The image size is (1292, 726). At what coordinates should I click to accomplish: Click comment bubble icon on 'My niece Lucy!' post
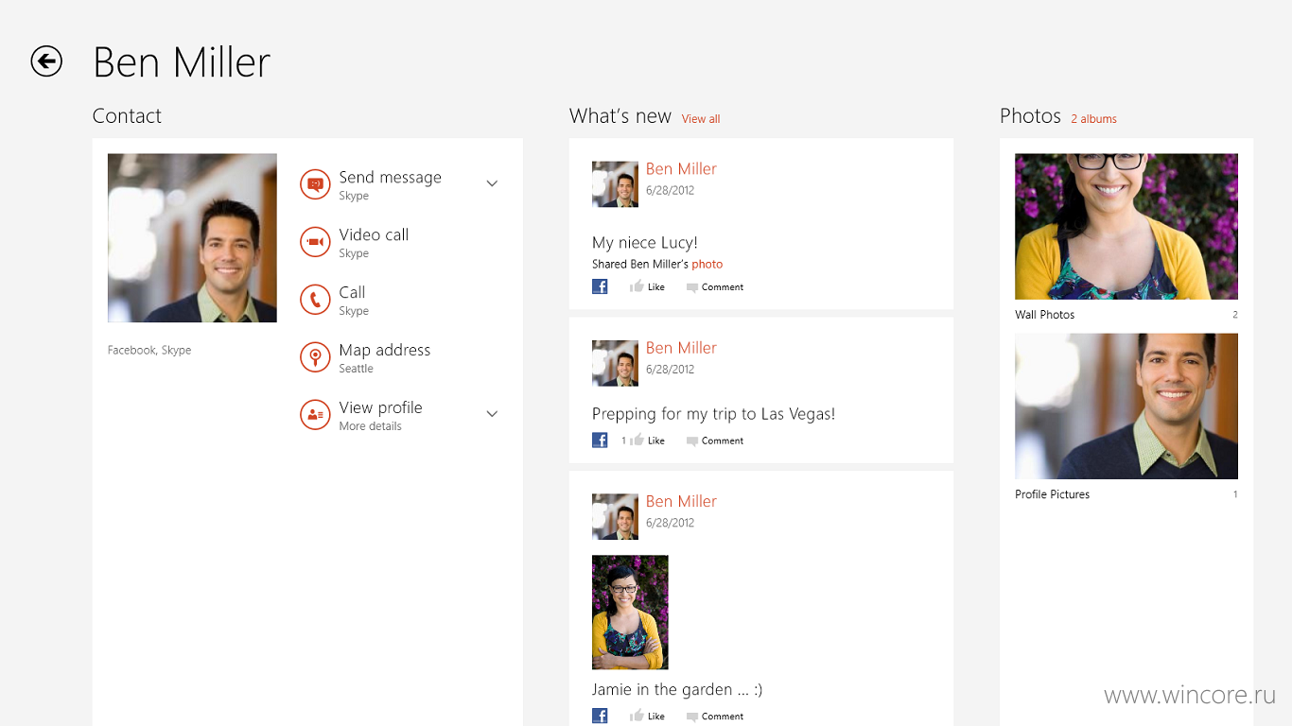tap(692, 287)
